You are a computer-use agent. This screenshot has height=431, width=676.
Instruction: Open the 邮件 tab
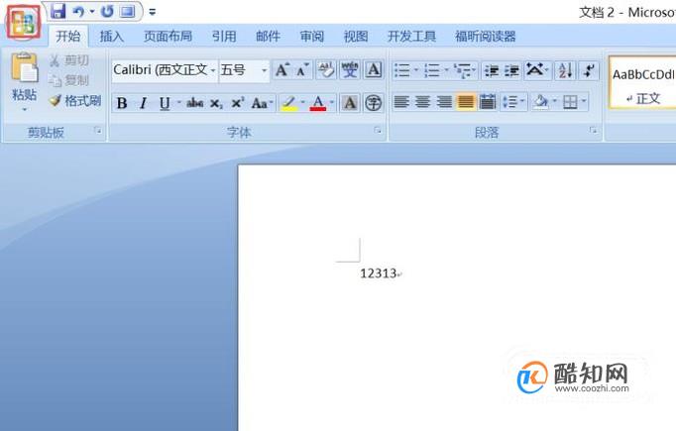[x=268, y=37]
